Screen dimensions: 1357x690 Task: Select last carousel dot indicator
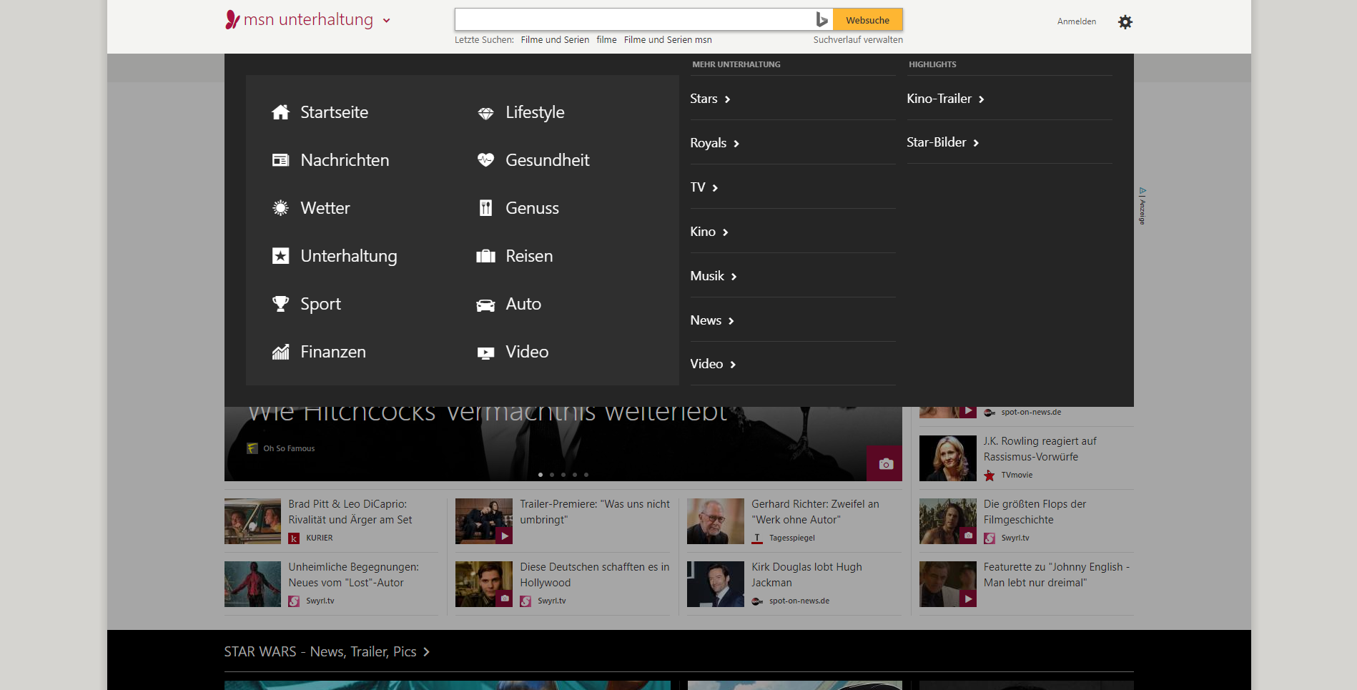586,475
